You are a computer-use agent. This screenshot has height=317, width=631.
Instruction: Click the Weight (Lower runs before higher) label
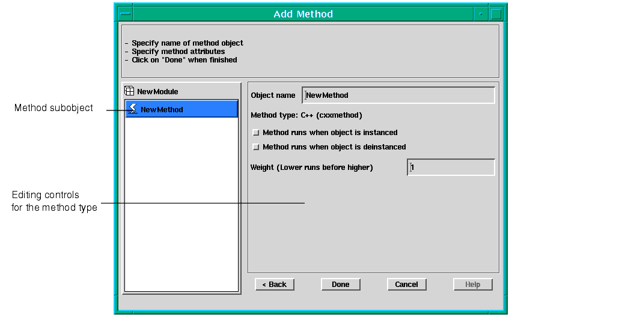click(311, 168)
